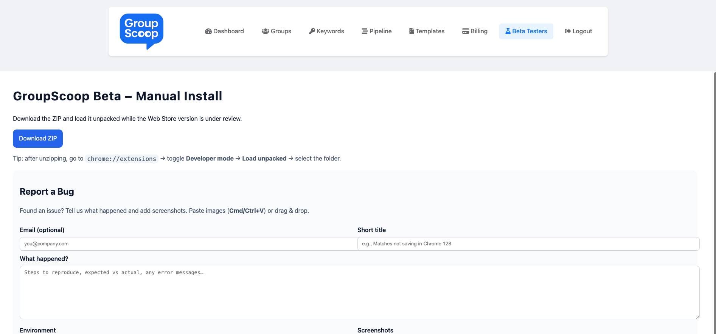Click the 'Developer mode' bold text
The image size is (716, 334).
pos(210,159)
